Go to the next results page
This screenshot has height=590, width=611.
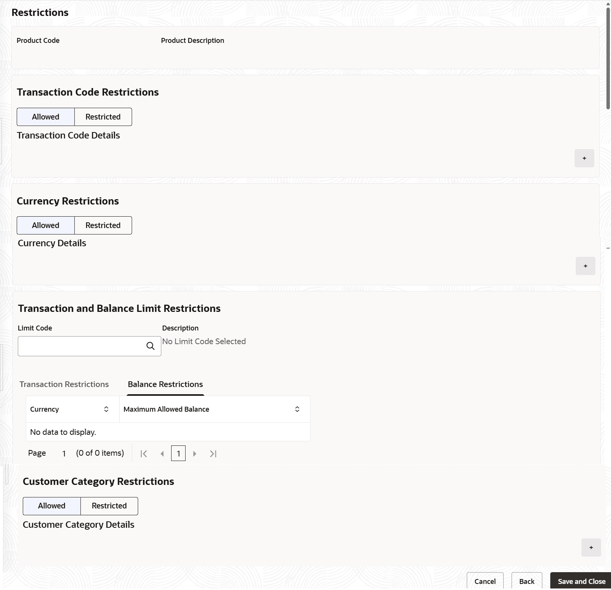pos(195,453)
